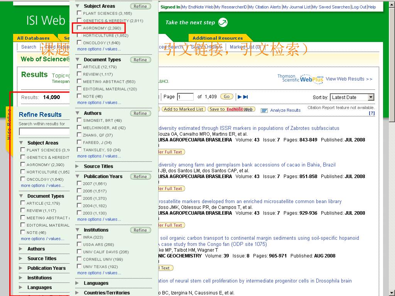Open the Zabrotes subfasciatus ISSR article title
Screen dimensions: 395x296
click(x=249, y=128)
